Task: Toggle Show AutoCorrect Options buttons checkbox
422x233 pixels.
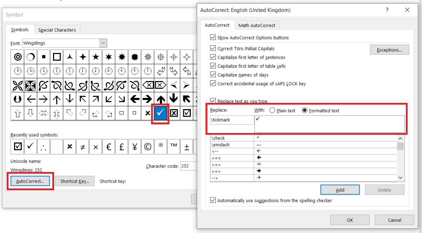Action: tap(213, 37)
